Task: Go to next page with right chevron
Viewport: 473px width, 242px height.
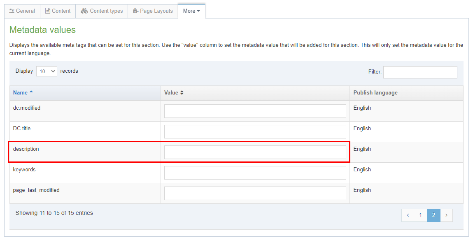Action: click(447, 215)
